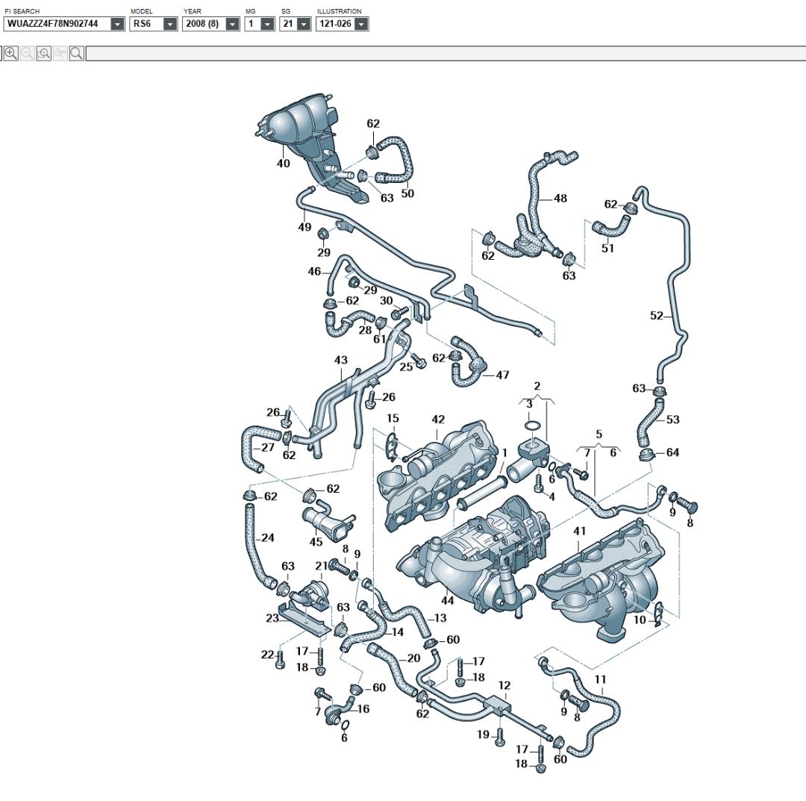Click part number 42 callout
The width and height of the screenshot is (806, 801).
(x=437, y=420)
